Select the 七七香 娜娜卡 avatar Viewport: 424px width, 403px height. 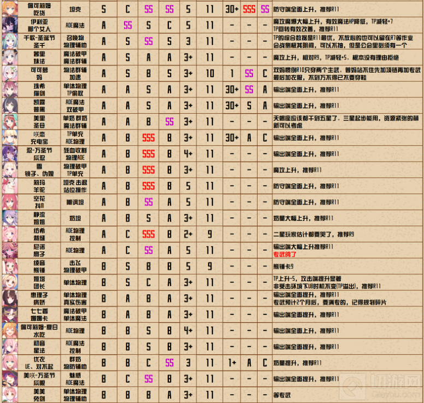coord(10,315)
